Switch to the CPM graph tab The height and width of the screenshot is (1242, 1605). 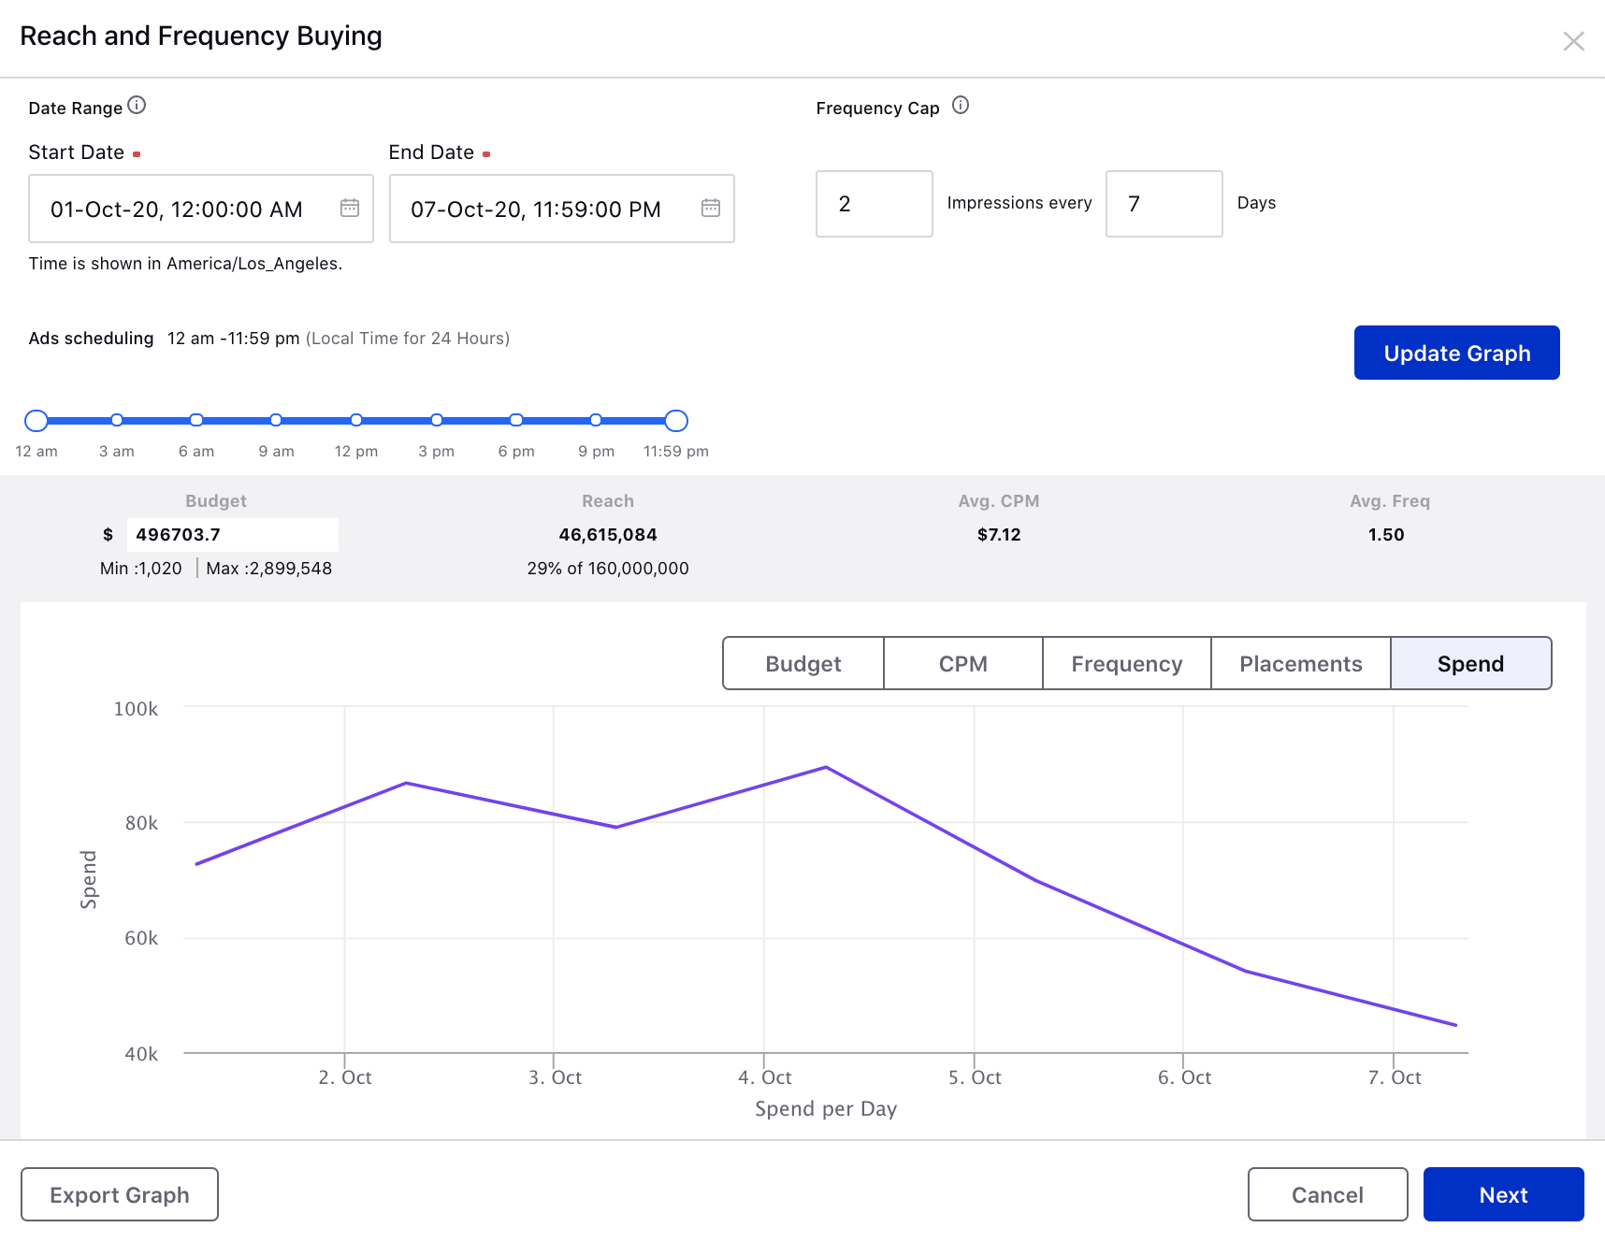963,663
